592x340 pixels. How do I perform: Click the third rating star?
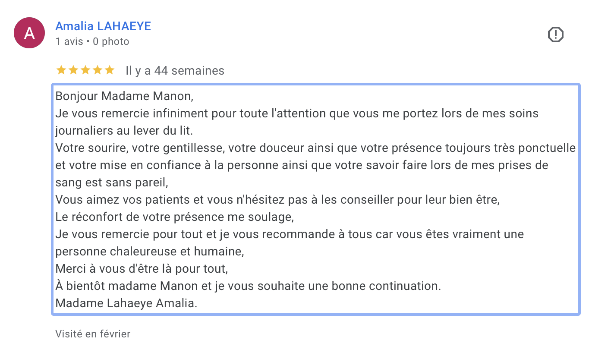point(85,70)
